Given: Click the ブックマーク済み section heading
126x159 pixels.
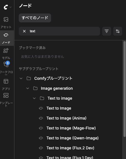Looking at the screenshot, I should point(32,48).
